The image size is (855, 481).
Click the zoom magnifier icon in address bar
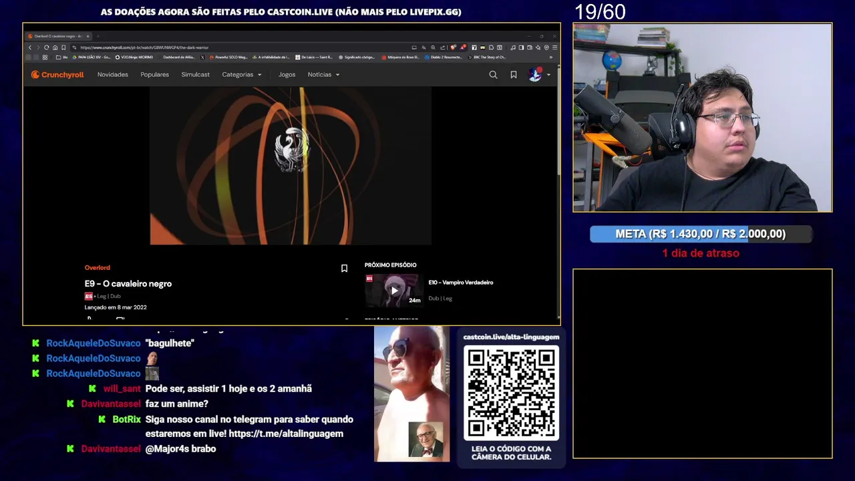[433, 47]
